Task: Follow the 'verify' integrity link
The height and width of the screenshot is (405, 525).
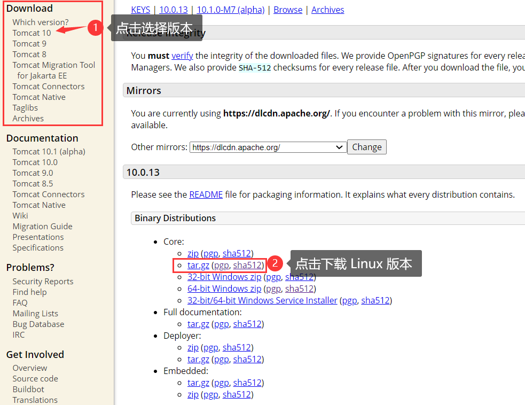Action: point(182,56)
